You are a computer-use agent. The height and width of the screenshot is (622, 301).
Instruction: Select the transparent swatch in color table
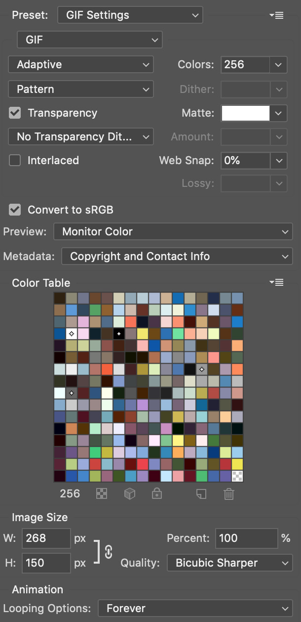(237, 476)
